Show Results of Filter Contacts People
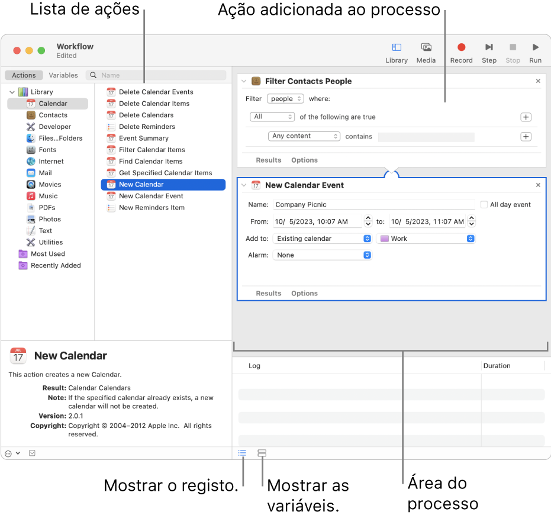 pyautogui.click(x=269, y=160)
